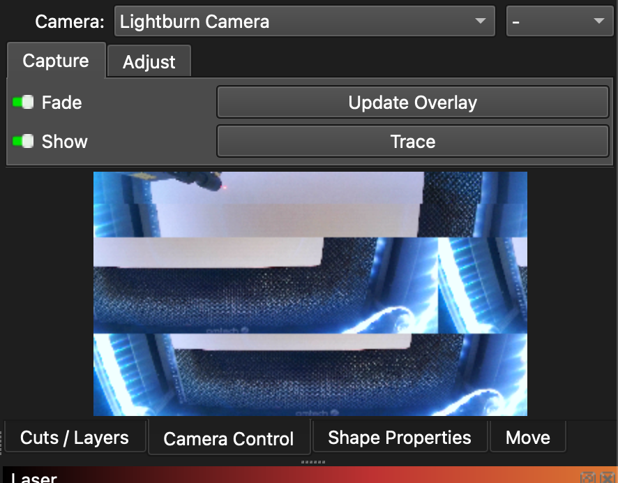The height and width of the screenshot is (483, 618).
Task: Click the camera preview image
Action: tap(310, 293)
